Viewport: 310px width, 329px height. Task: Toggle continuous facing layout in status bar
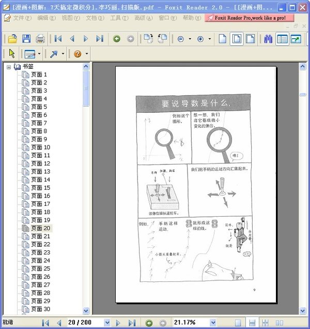(265, 323)
